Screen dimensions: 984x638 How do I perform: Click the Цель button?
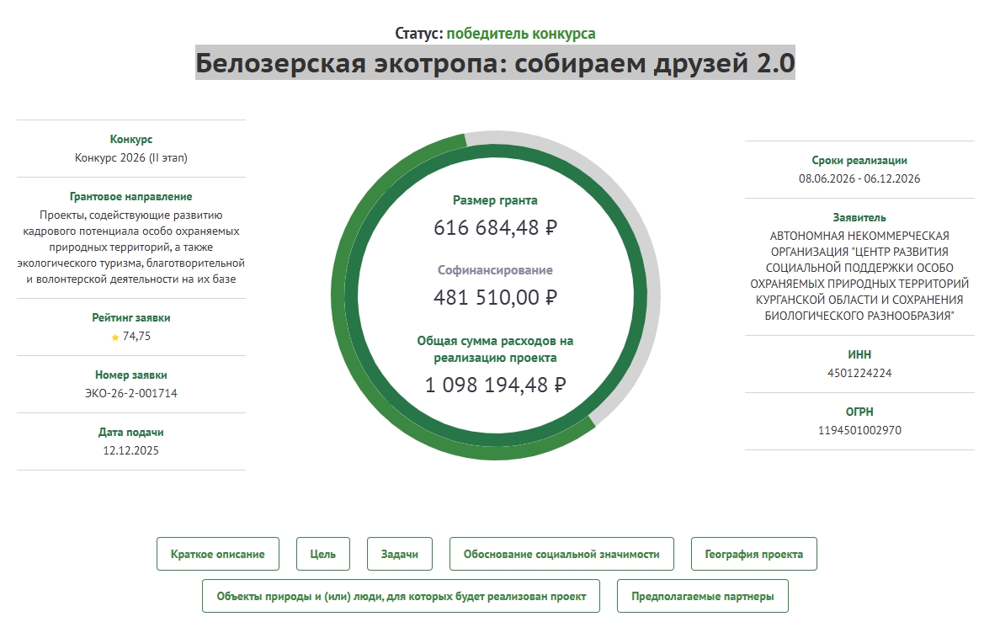tap(323, 554)
